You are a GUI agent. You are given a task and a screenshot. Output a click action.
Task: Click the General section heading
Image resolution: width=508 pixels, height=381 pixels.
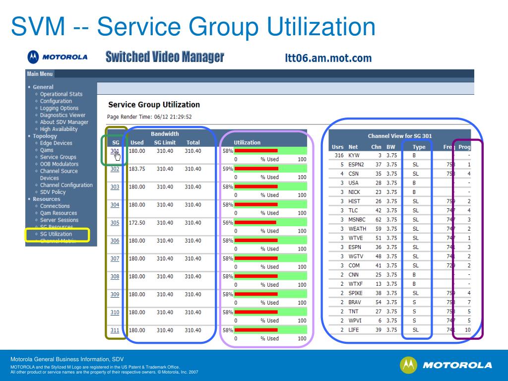pos(43,87)
